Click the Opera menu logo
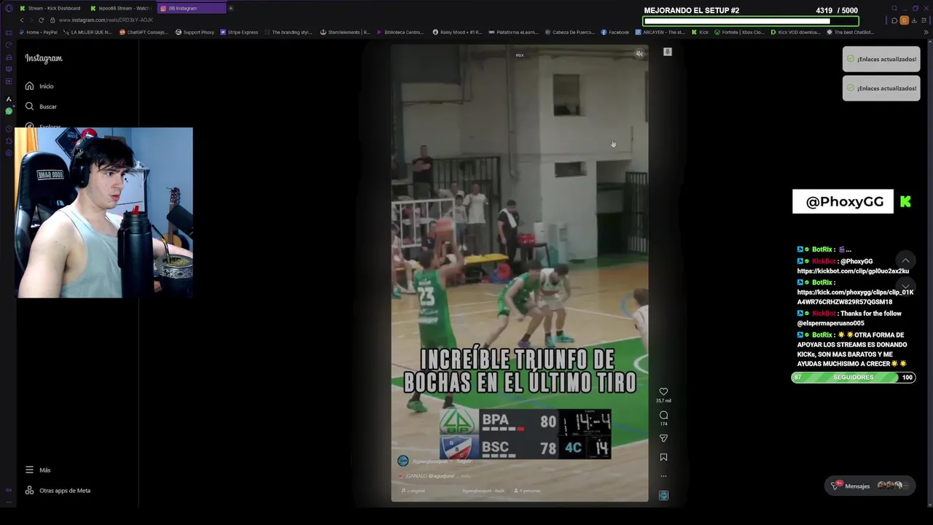Image resolution: width=933 pixels, height=525 pixels. pyautogui.click(x=9, y=8)
